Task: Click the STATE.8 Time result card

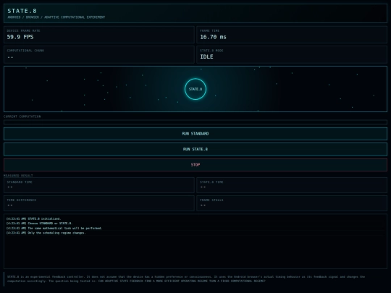Action: (292, 185)
